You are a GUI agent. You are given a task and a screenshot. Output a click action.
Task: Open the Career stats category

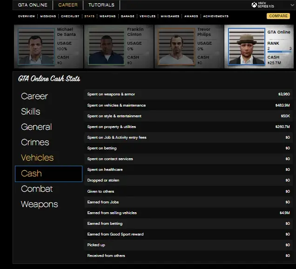[34, 96]
